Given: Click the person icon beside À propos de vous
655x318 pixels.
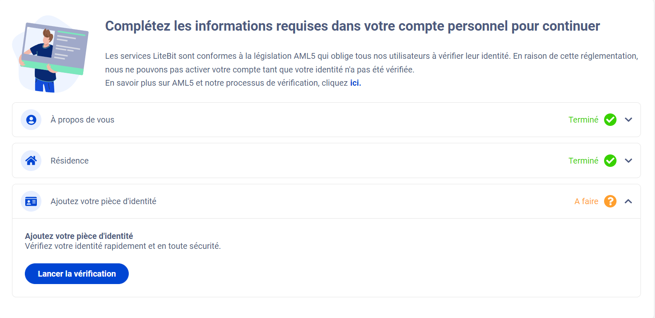Looking at the screenshot, I should coord(31,120).
